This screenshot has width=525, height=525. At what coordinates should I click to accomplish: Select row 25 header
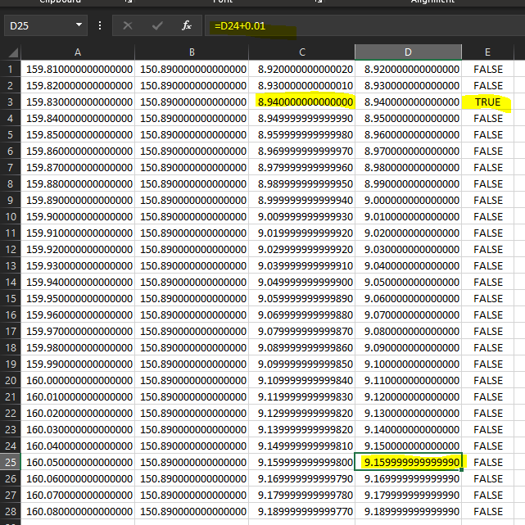pyautogui.click(x=11, y=463)
